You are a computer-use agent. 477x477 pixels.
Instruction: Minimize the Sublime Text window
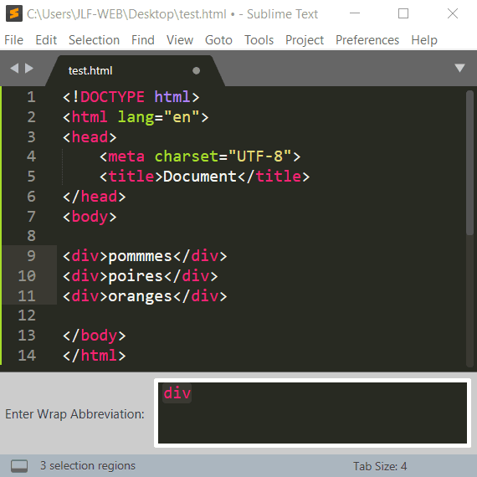[355, 13]
